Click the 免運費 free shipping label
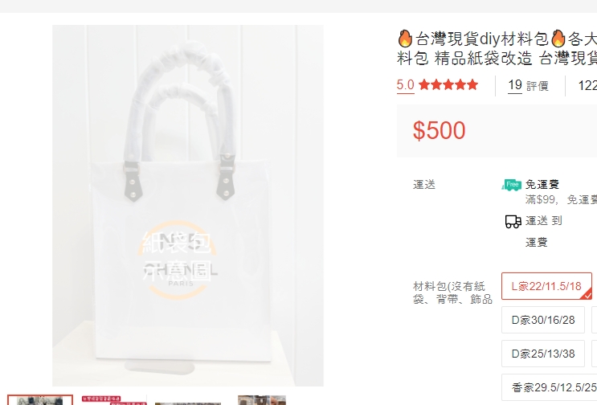Viewport: 597px width, 405px height. pyautogui.click(x=542, y=184)
